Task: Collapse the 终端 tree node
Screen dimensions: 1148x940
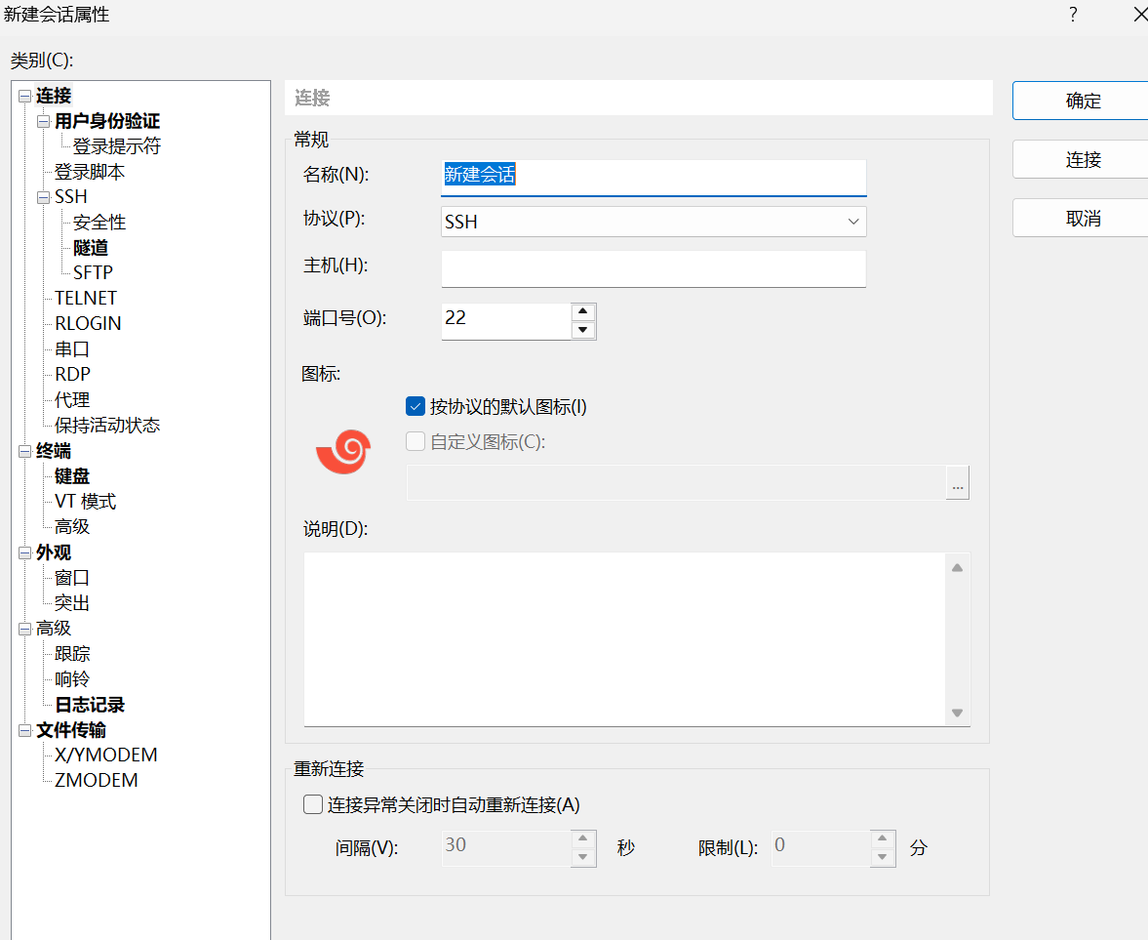Action: [25, 451]
